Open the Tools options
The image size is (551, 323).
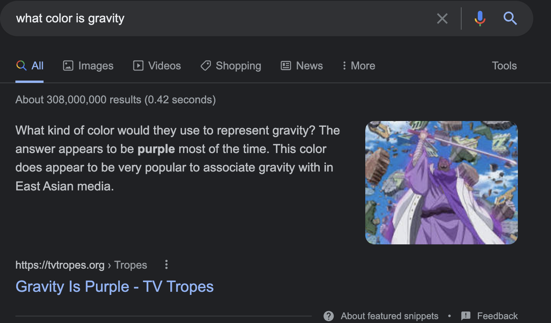(x=504, y=66)
